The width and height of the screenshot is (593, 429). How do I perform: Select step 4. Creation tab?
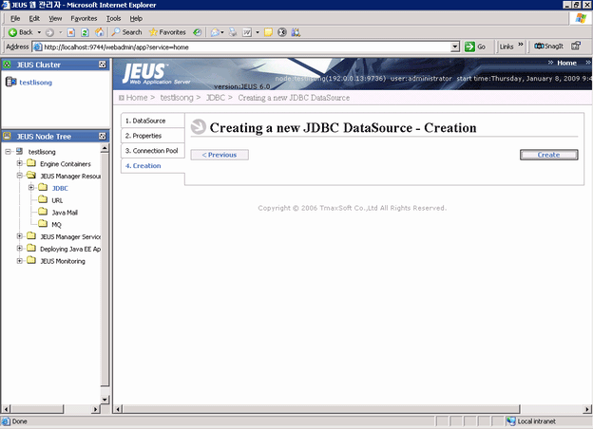152,166
